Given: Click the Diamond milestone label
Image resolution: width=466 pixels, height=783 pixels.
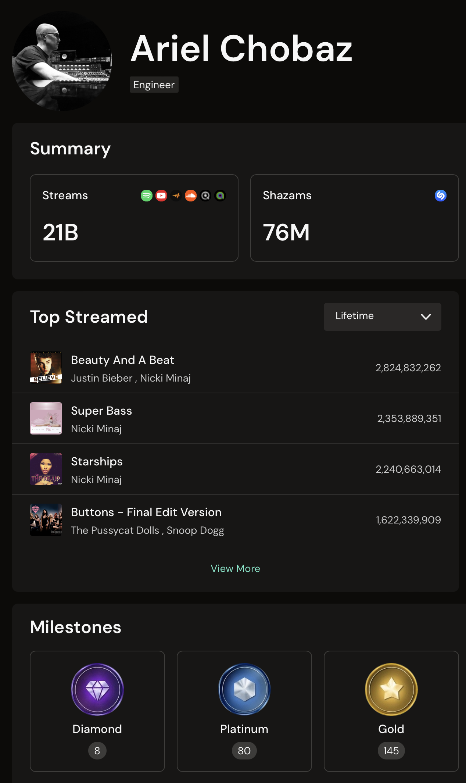Looking at the screenshot, I should tap(97, 729).
